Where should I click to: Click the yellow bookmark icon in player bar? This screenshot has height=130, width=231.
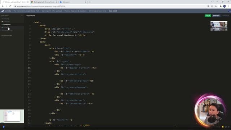click(x=223, y=127)
